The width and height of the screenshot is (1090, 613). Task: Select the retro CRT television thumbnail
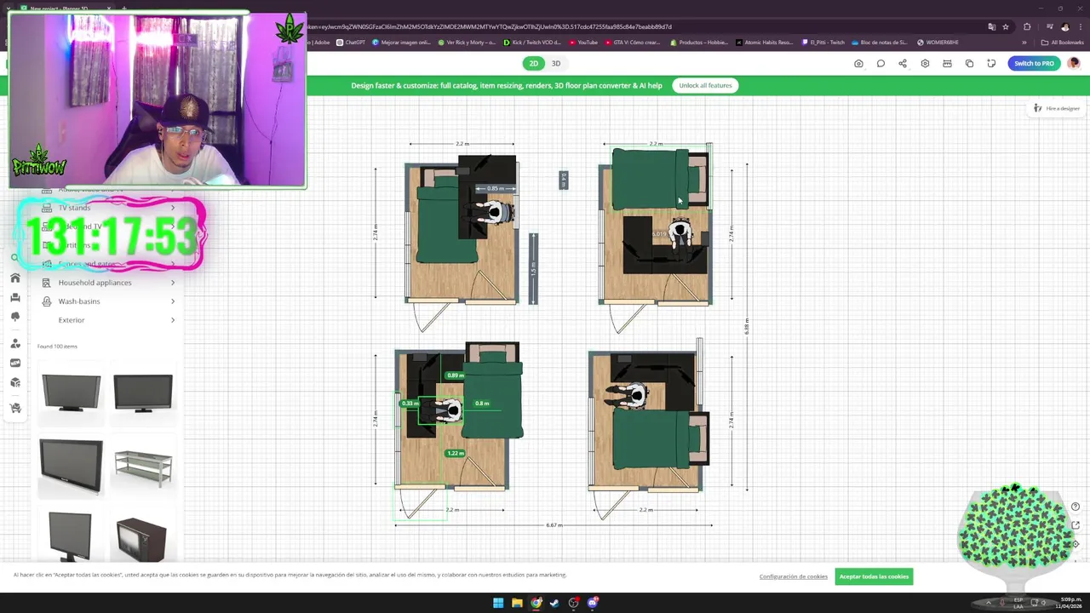click(141, 539)
